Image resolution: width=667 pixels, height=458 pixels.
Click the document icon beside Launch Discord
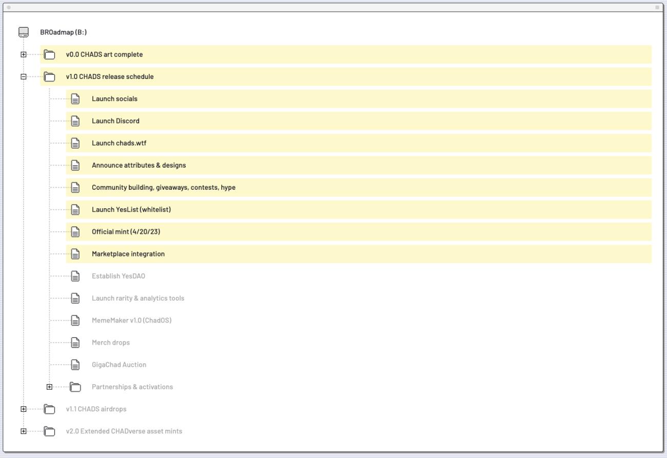click(75, 121)
